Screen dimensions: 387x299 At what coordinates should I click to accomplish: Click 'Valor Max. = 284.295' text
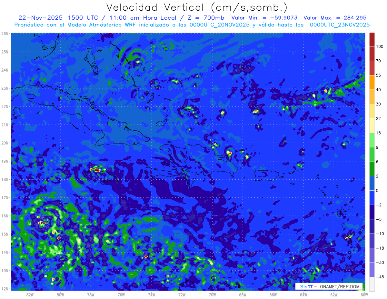335,18
